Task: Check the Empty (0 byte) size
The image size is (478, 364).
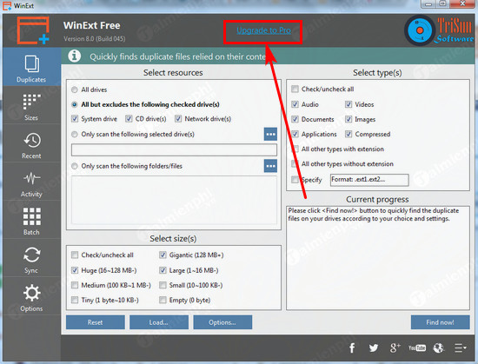Action: [x=163, y=300]
